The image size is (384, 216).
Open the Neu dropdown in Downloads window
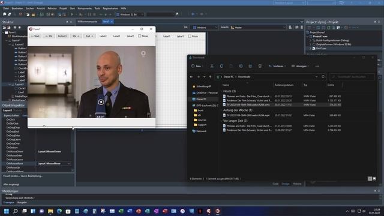197,66
